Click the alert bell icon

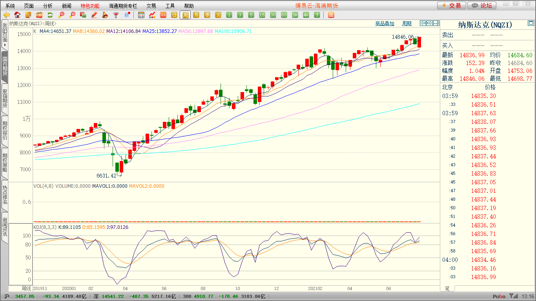(x=105, y=15)
